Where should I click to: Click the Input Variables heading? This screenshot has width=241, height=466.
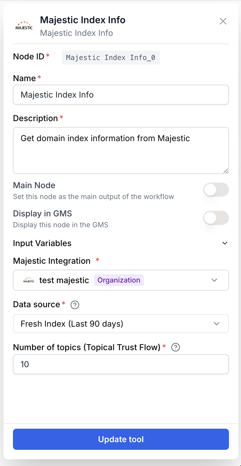coord(42,243)
